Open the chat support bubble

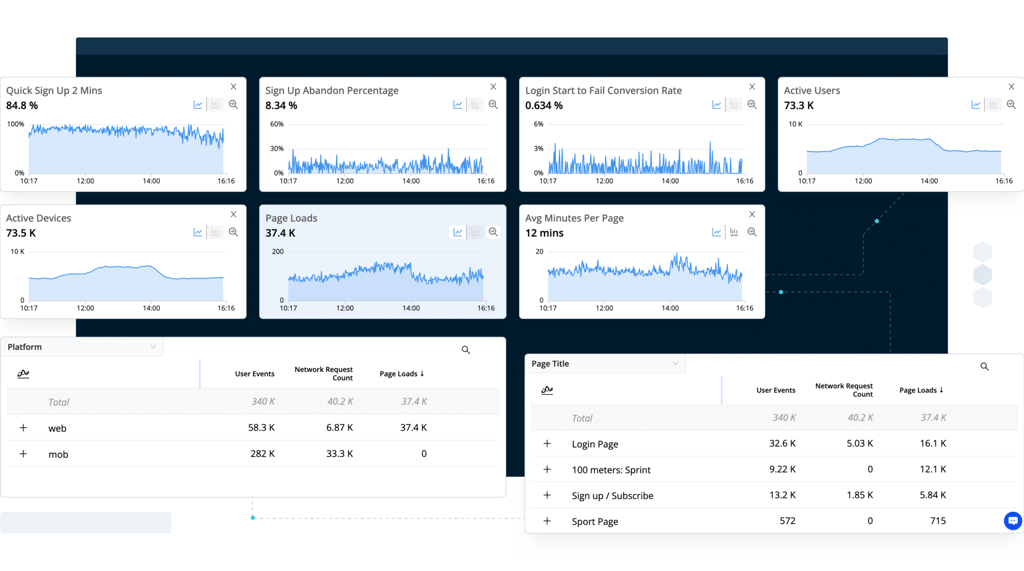[1013, 521]
